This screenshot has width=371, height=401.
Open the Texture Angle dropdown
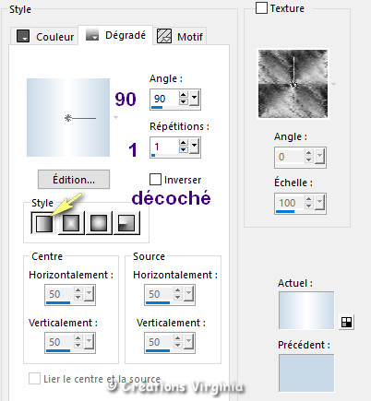click(x=320, y=157)
